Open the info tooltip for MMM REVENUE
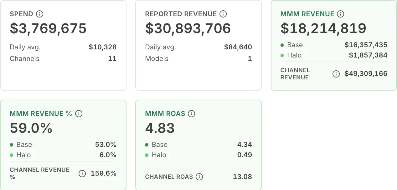The image size is (397, 190). (x=341, y=14)
